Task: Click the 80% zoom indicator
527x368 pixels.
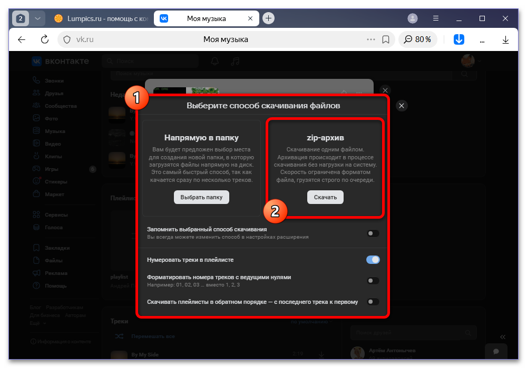Action: click(417, 39)
